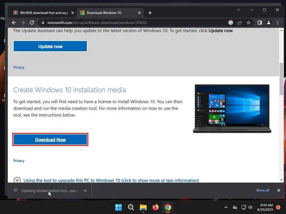This screenshot has height=214, width=286.
Task: Open the Google icon in address bar
Action: [x=230, y=23]
